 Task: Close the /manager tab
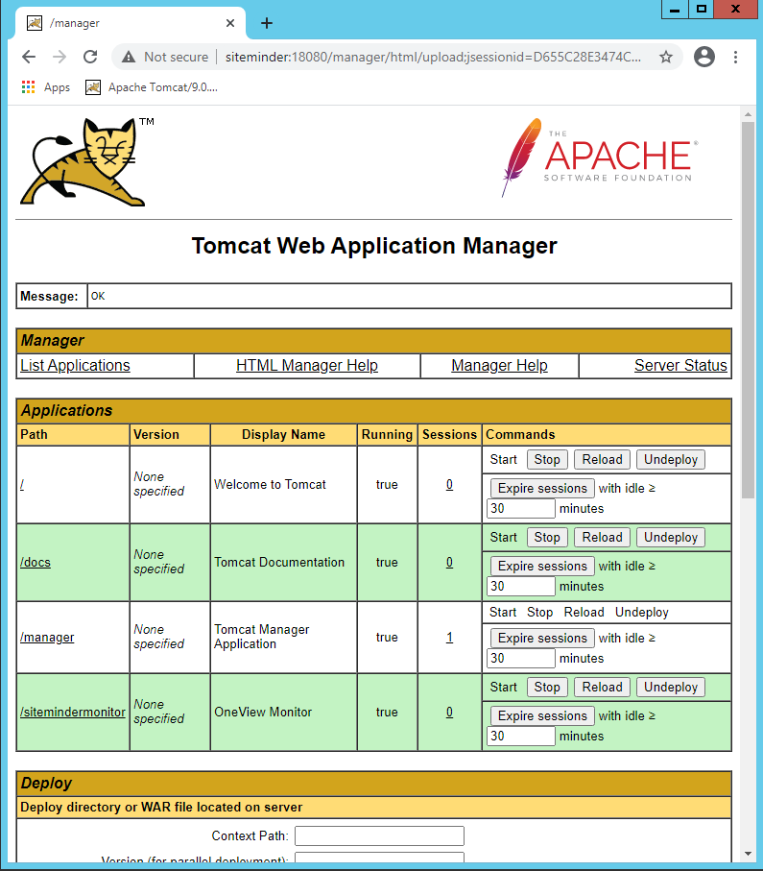230,23
